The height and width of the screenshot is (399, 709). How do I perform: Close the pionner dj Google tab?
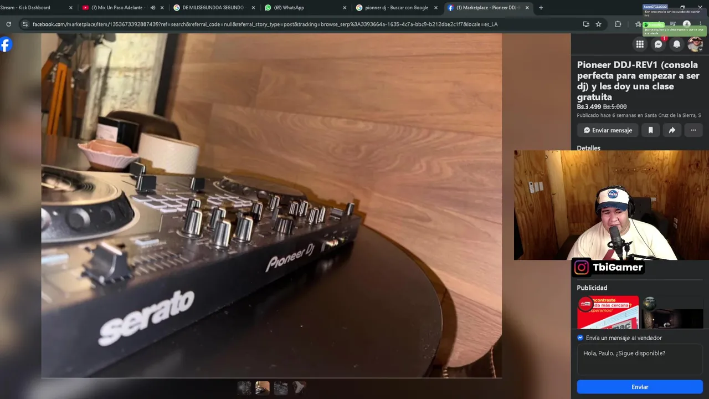tap(435, 8)
